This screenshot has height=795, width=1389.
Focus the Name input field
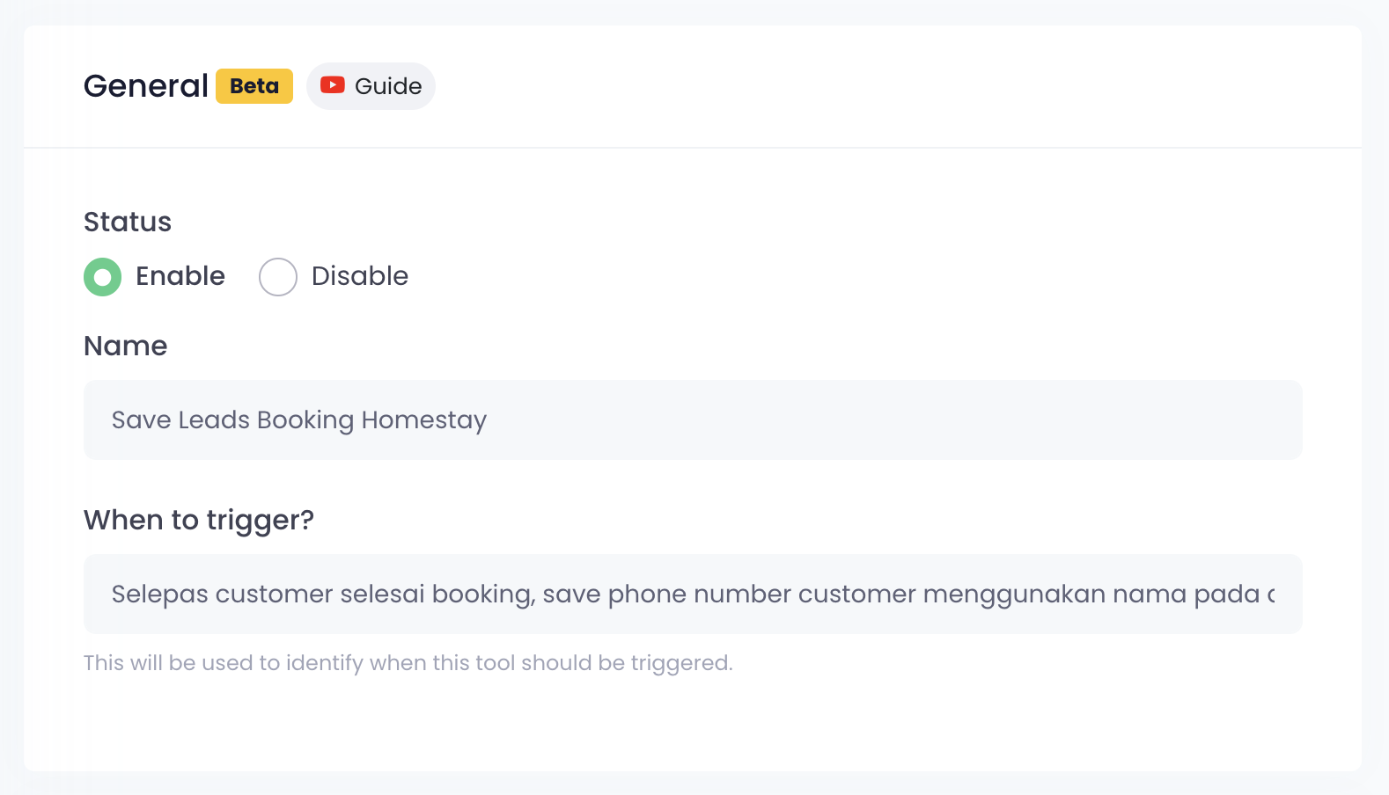tap(693, 419)
